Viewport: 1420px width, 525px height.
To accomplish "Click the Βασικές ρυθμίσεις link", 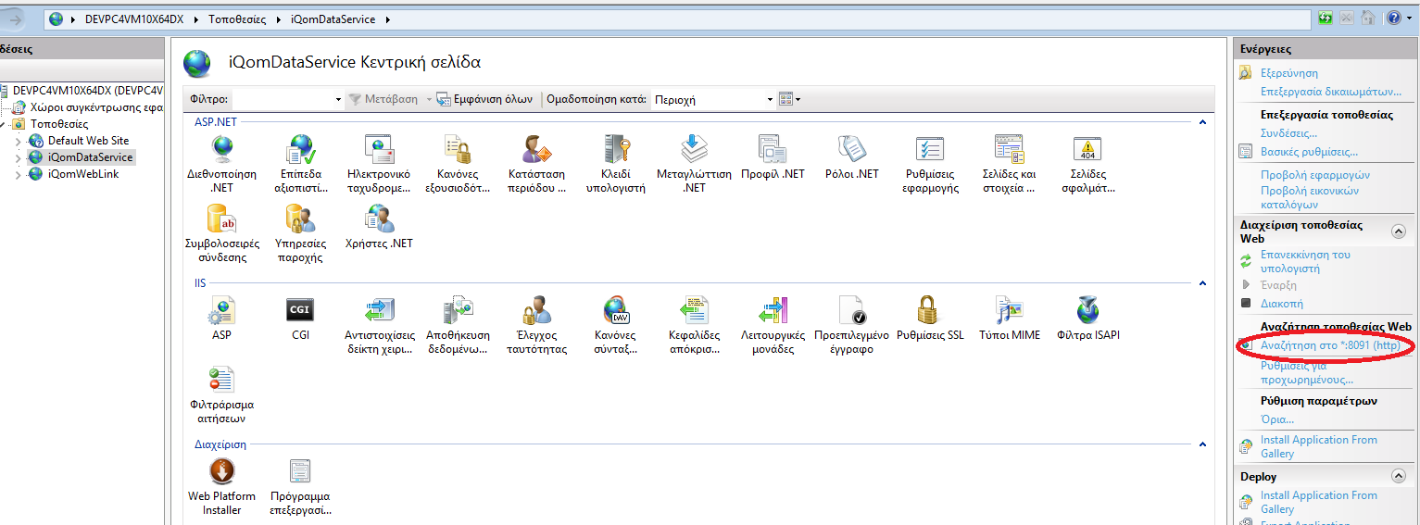I will (x=1309, y=152).
